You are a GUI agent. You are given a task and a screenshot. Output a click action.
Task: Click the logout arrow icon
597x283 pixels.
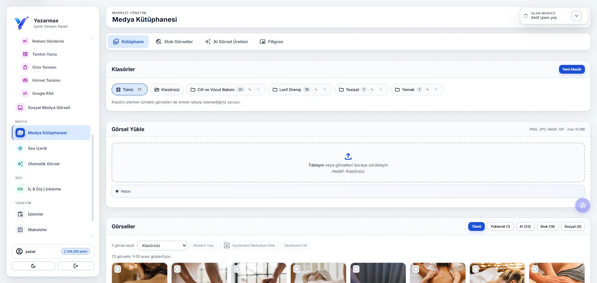76,266
